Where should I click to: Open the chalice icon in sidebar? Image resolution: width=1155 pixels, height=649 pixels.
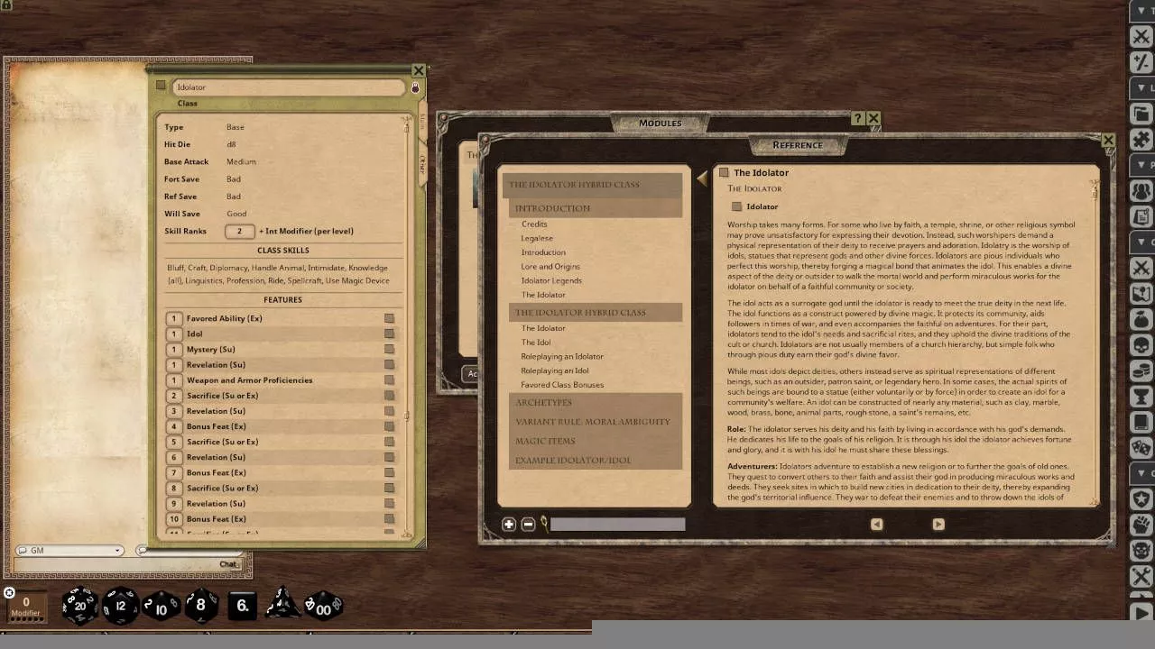pos(1141,397)
